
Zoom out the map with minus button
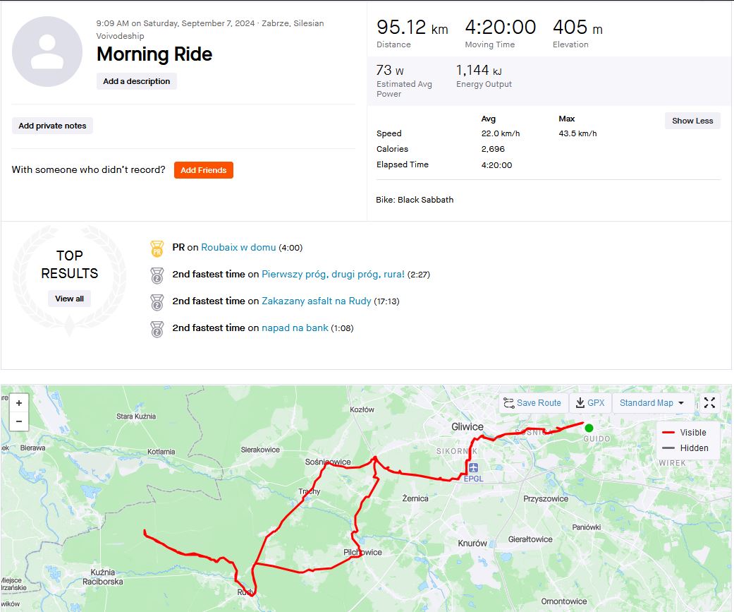[x=19, y=421]
